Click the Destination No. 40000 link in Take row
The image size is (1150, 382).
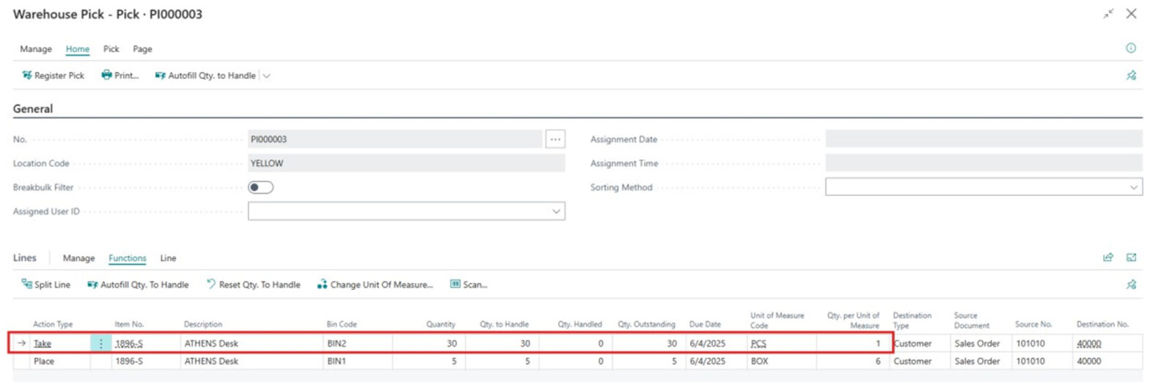tap(1089, 343)
